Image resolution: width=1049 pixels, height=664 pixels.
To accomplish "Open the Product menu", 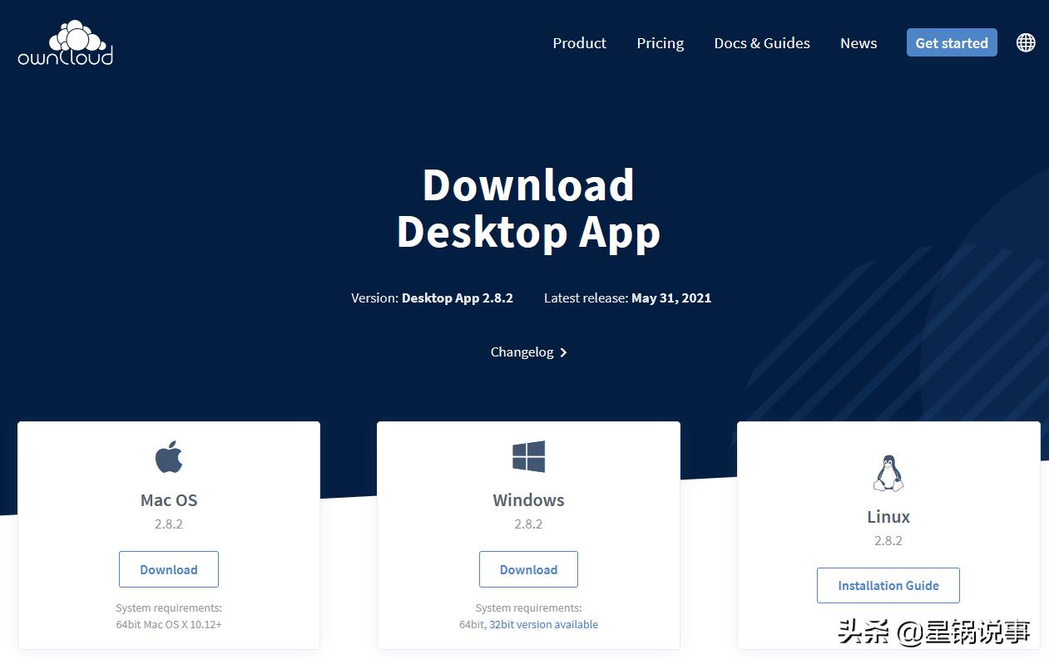I will [x=579, y=43].
